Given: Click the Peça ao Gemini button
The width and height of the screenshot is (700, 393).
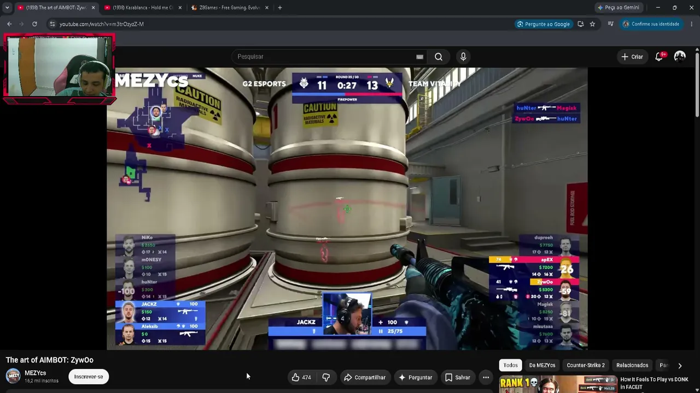Looking at the screenshot, I should 619,8.
